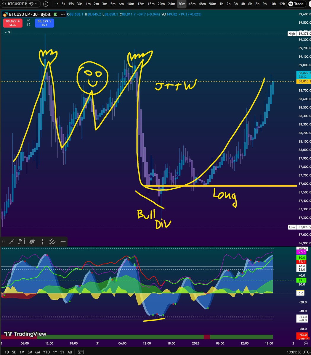The image size is (311, 355).
Task: Click the blue BUY 88,829.5 button
Action: pos(44,22)
